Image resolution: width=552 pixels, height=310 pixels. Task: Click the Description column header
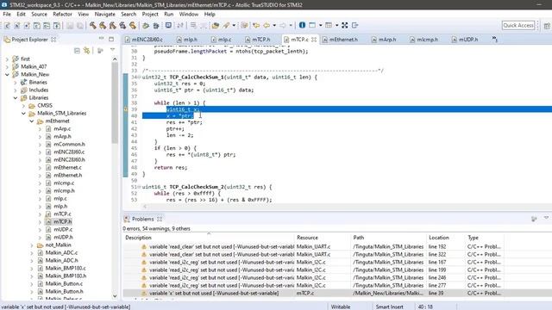coord(209,238)
